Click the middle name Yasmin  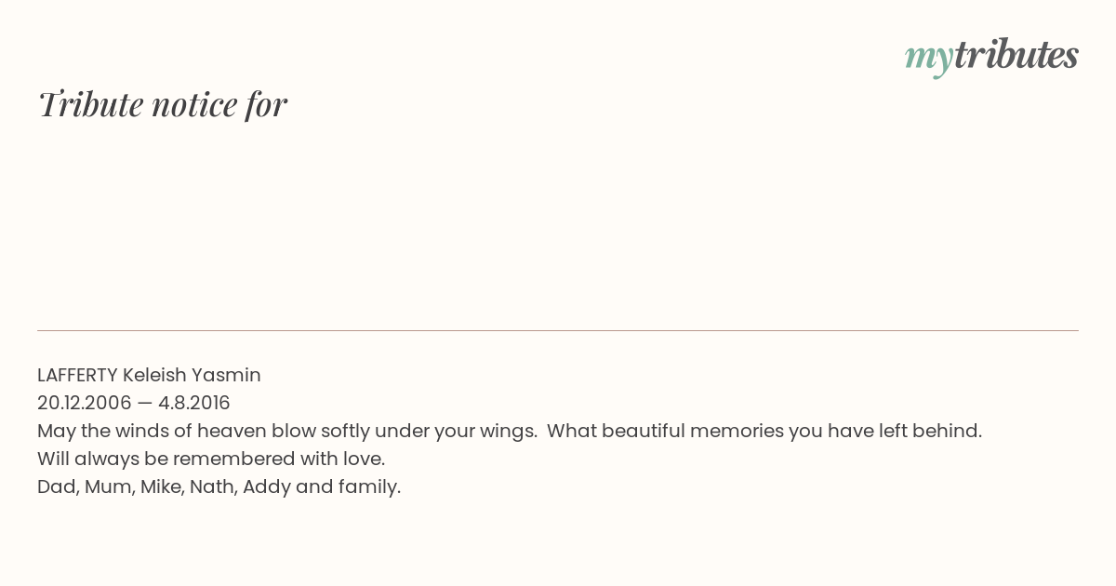pos(226,376)
